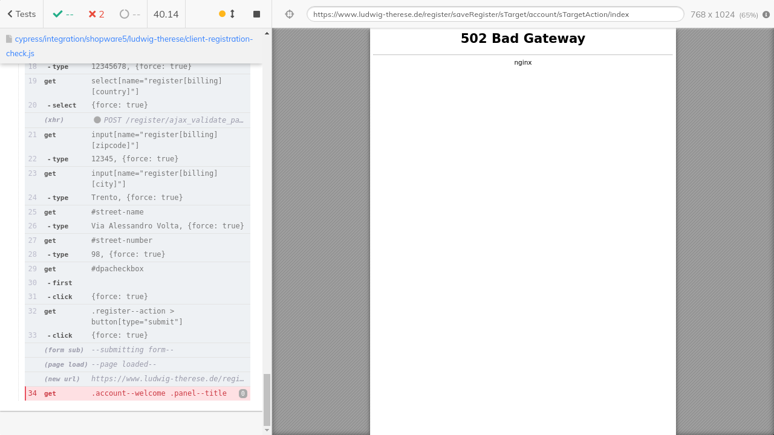Expand the get #dpacheckbox command
774x435 pixels.
137,269
